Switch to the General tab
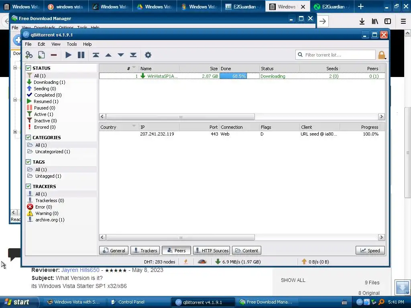411x308 pixels. [x=114, y=250]
